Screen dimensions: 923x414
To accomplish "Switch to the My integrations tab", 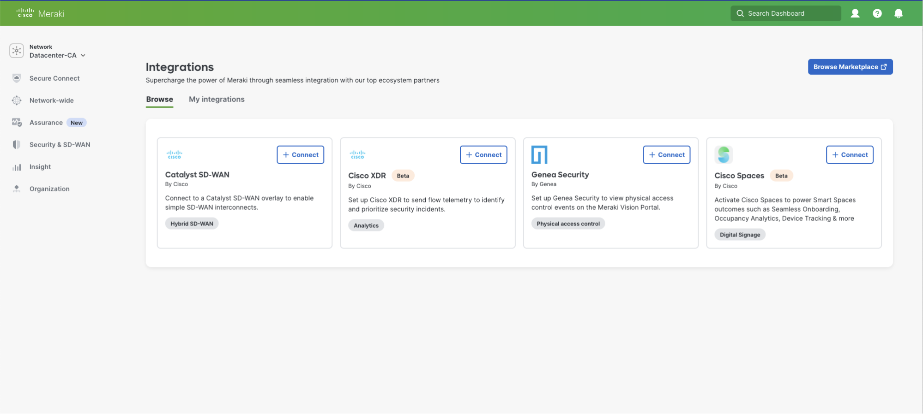I will [217, 99].
